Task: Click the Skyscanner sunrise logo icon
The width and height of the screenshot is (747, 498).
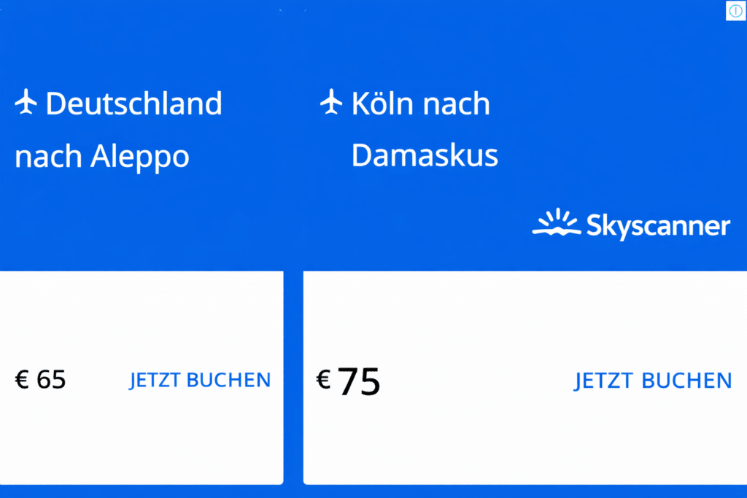Action: tap(556, 223)
